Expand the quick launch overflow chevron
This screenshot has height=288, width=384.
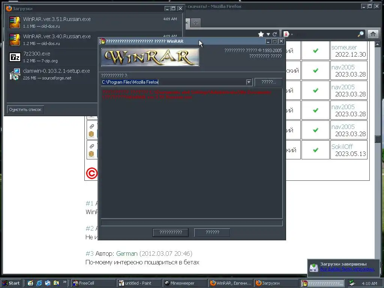[64, 282]
